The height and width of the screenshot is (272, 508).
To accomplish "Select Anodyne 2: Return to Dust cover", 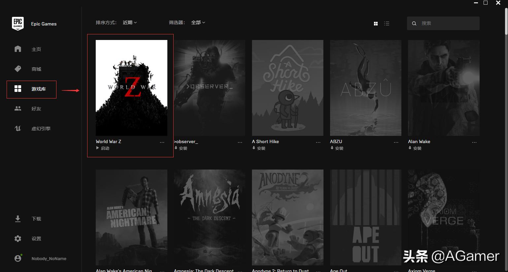I will point(288,217).
